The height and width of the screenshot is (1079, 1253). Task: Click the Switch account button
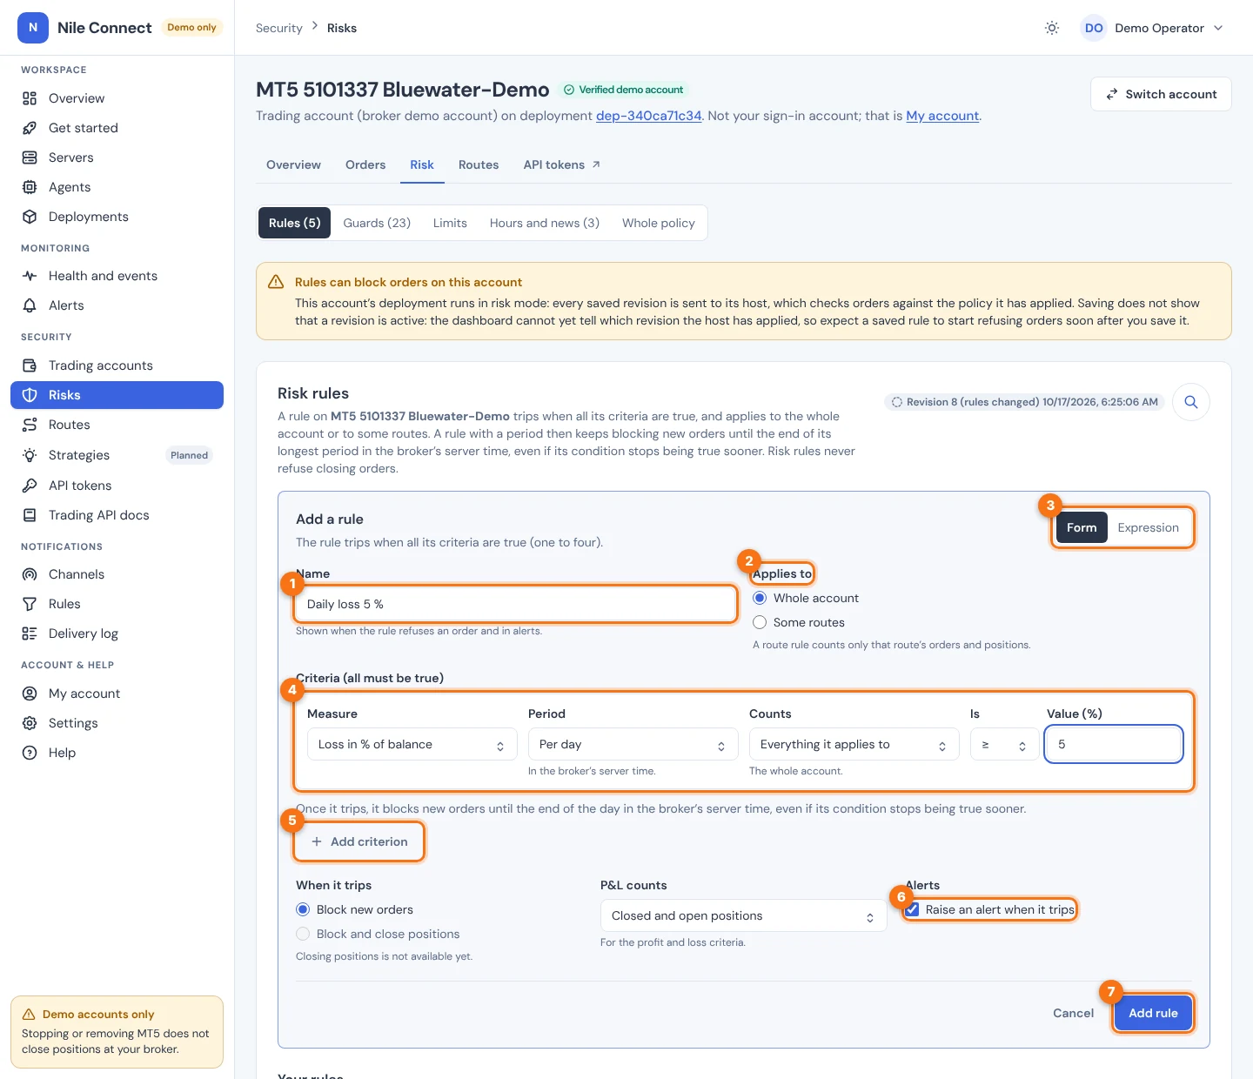click(1161, 94)
